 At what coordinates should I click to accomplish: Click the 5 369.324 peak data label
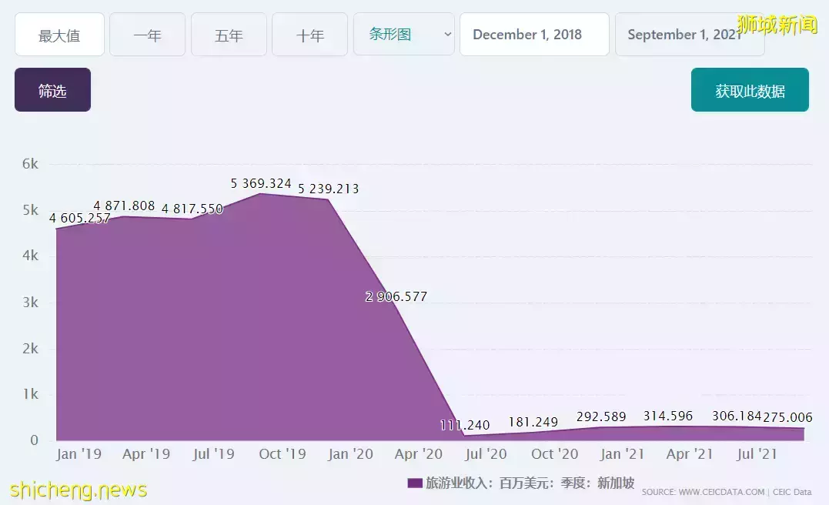(x=261, y=183)
